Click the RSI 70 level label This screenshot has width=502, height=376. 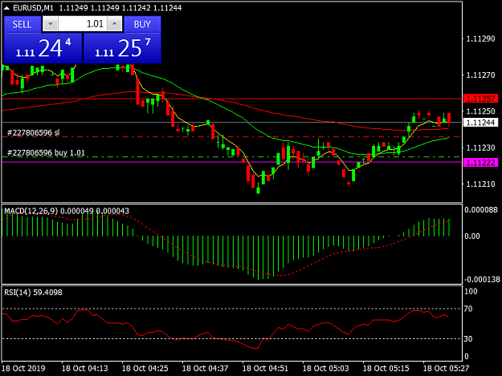click(468, 309)
